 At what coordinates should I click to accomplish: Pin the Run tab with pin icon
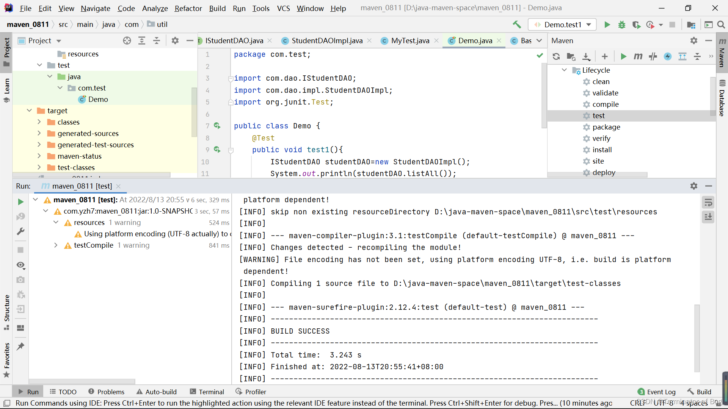click(20, 346)
